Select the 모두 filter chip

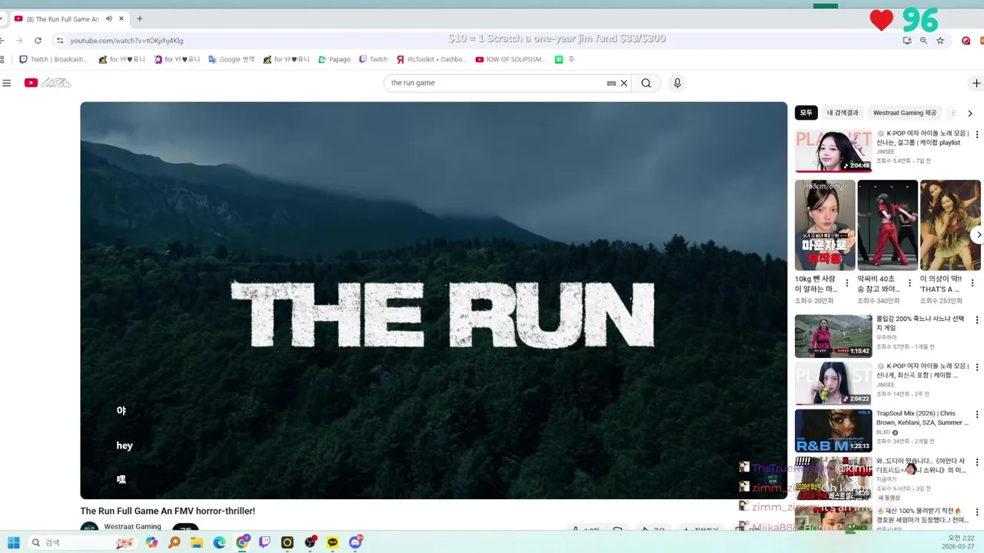pyautogui.click(x=806, y=113)
